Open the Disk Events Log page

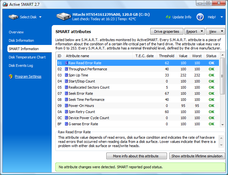pyautogui.click(x=21, y=66)
